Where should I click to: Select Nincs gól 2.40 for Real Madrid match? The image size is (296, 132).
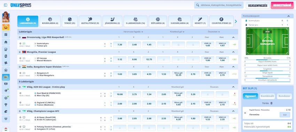click(x=178, y=94)
